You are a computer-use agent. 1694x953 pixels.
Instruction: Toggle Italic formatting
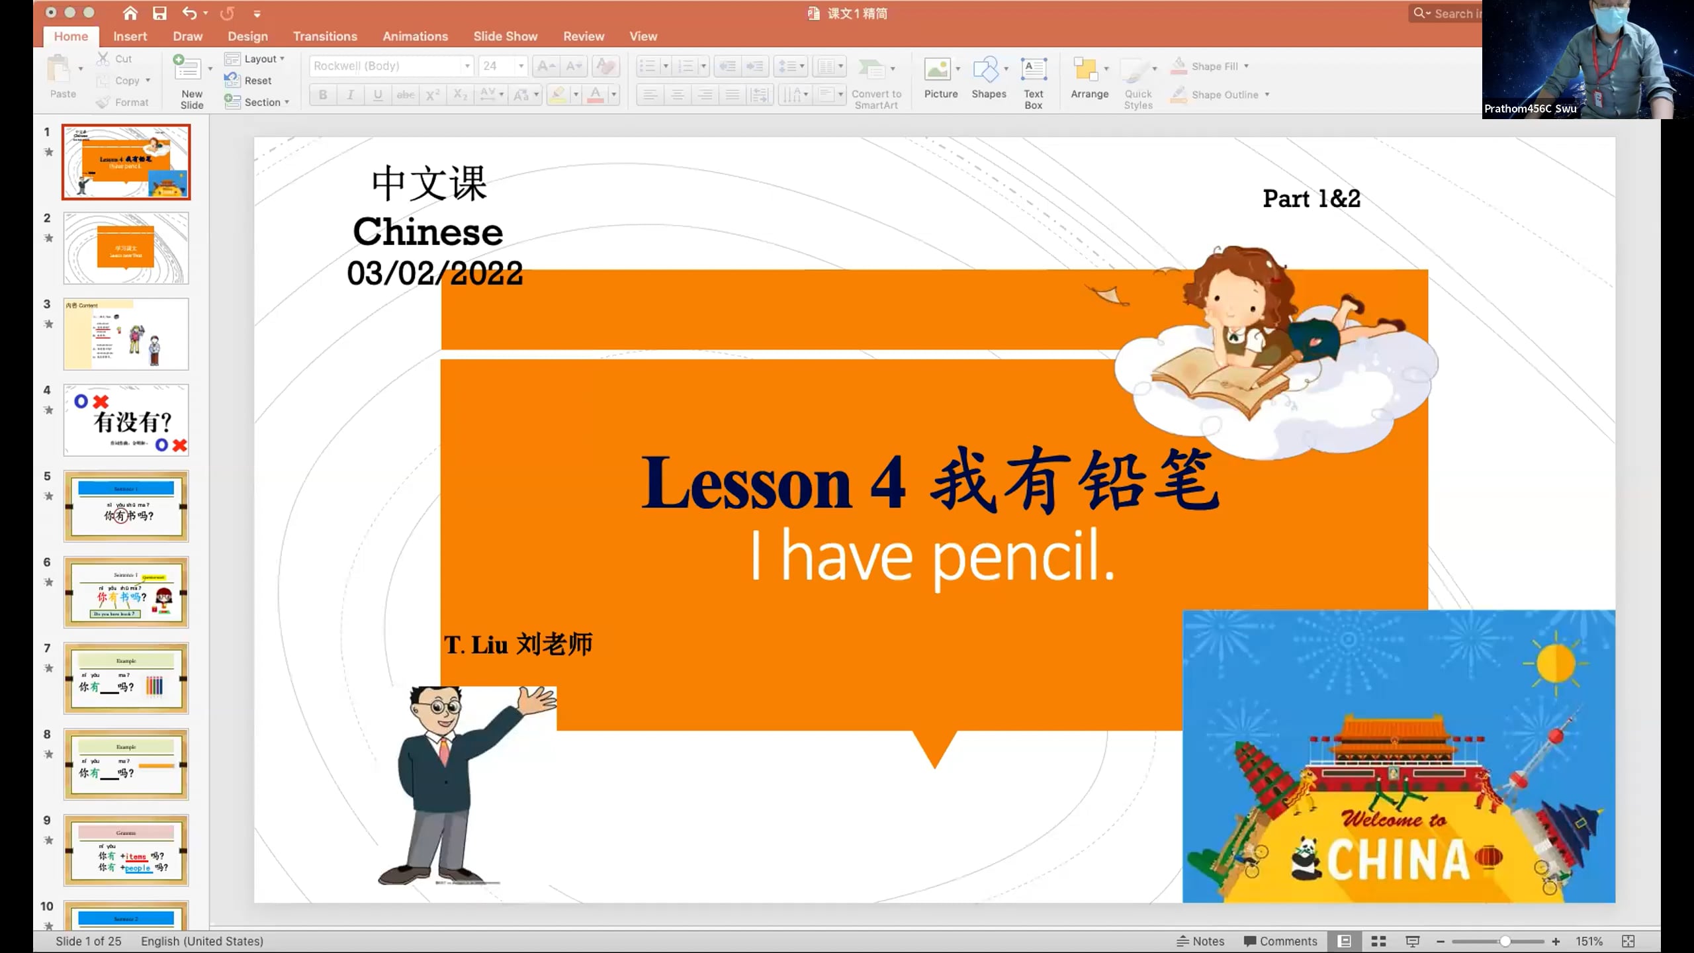350,95
